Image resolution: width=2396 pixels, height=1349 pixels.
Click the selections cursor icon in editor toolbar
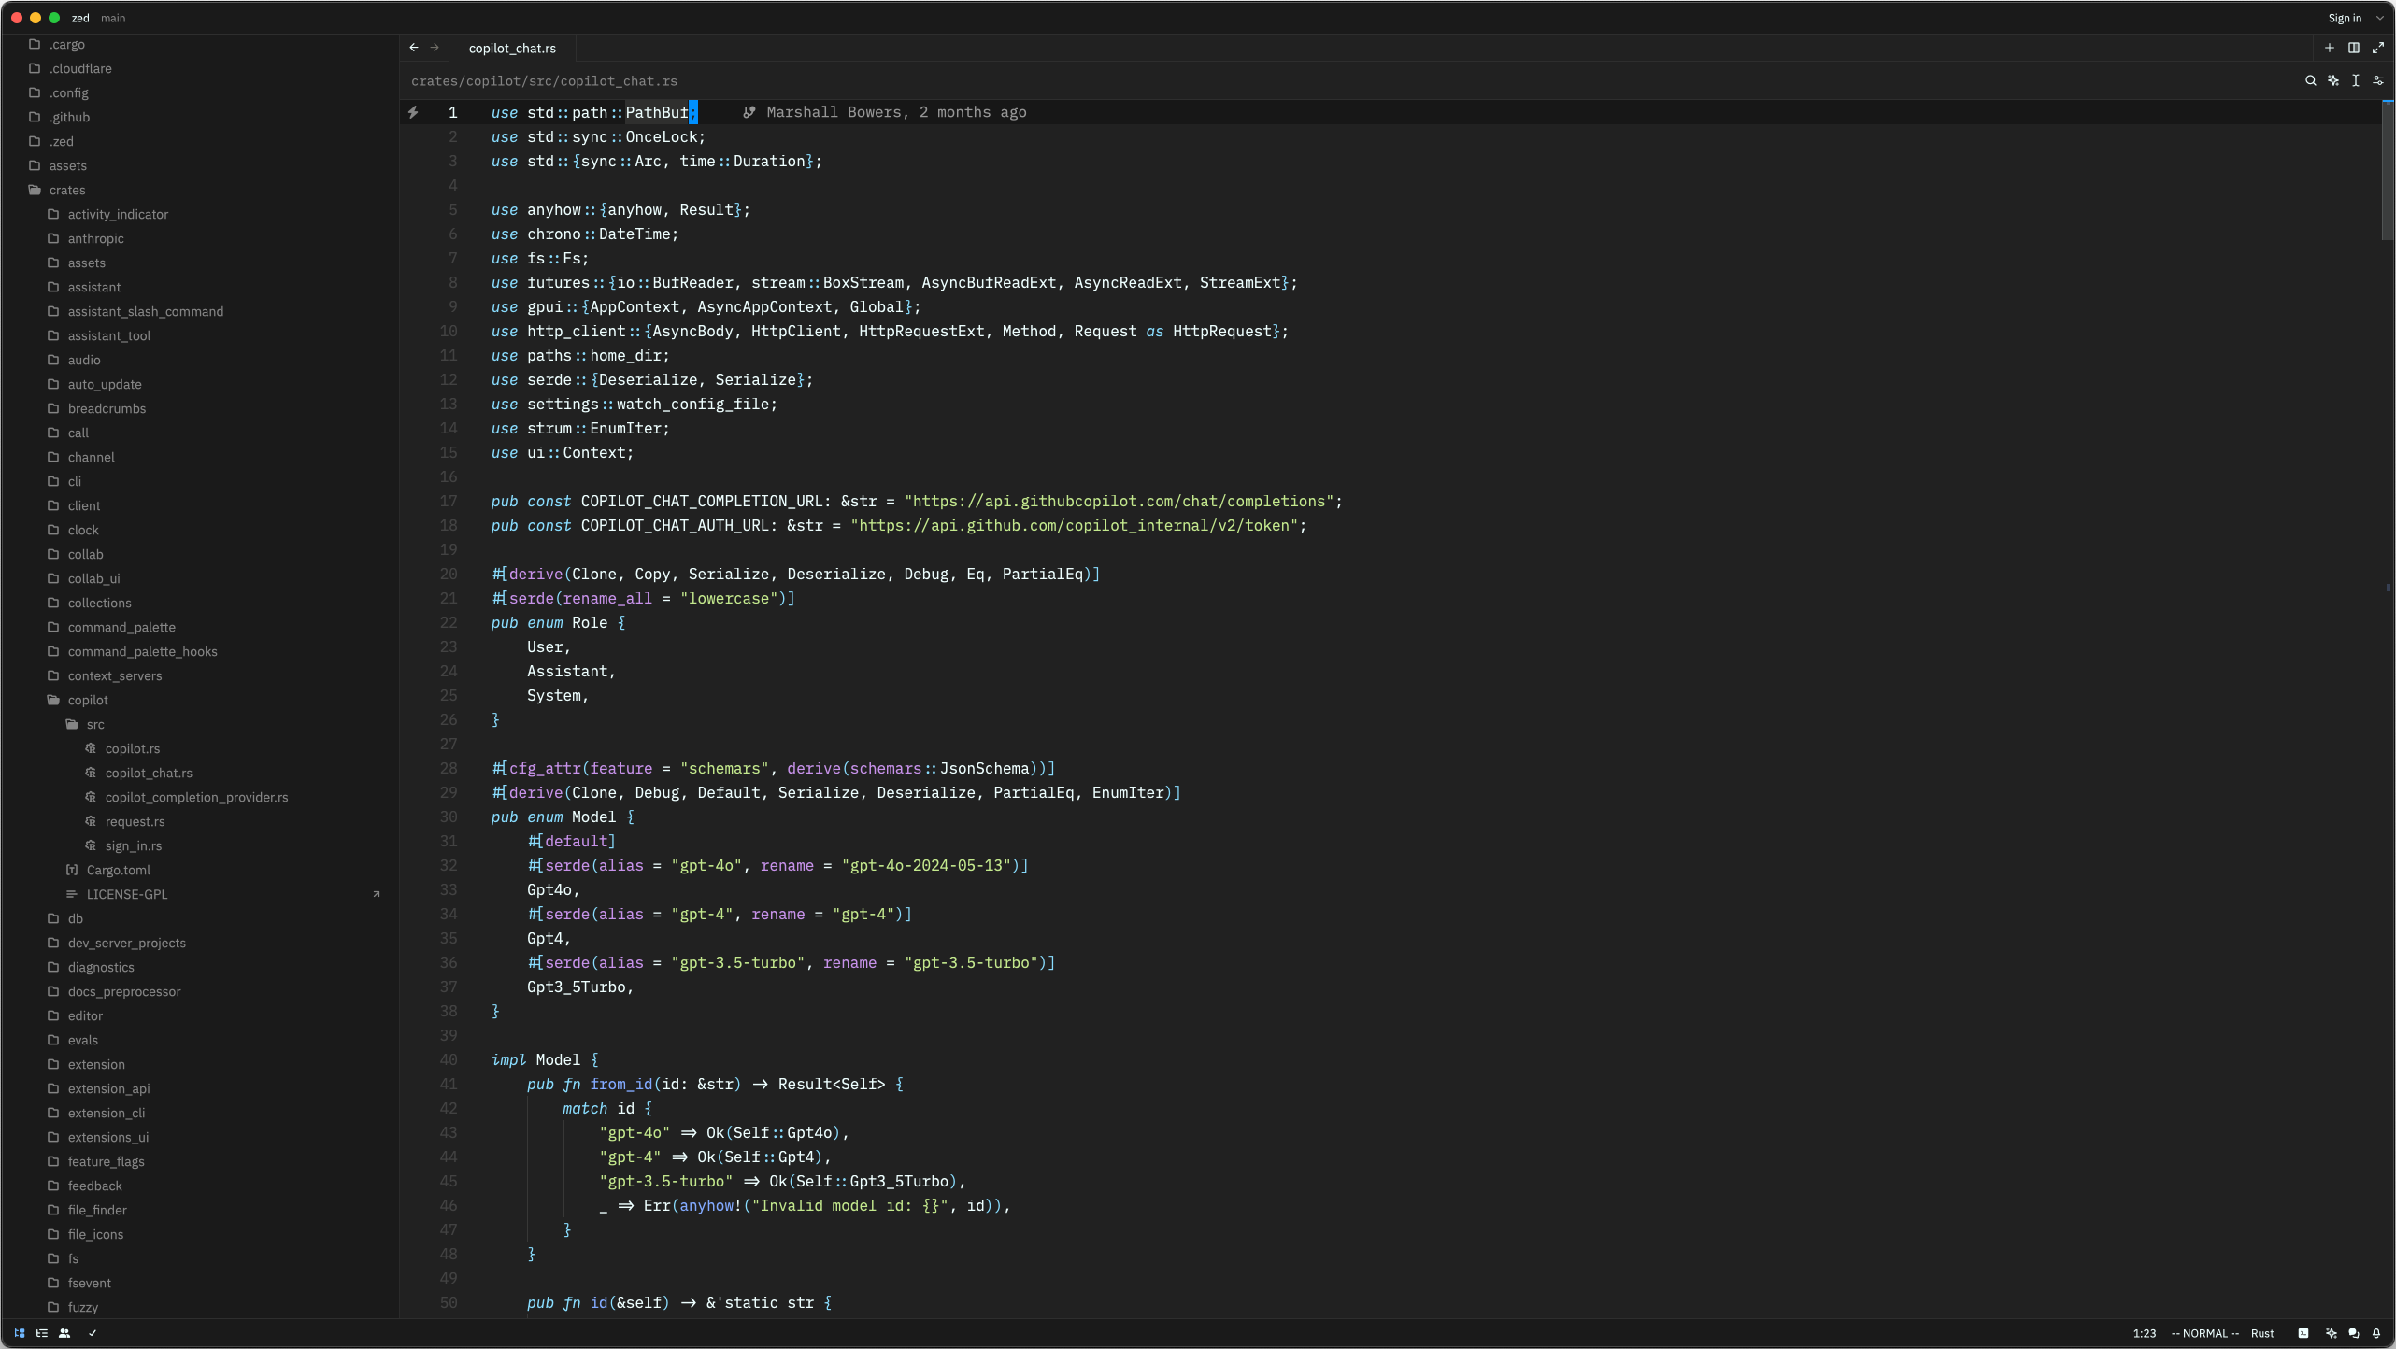coord(2355,80)
